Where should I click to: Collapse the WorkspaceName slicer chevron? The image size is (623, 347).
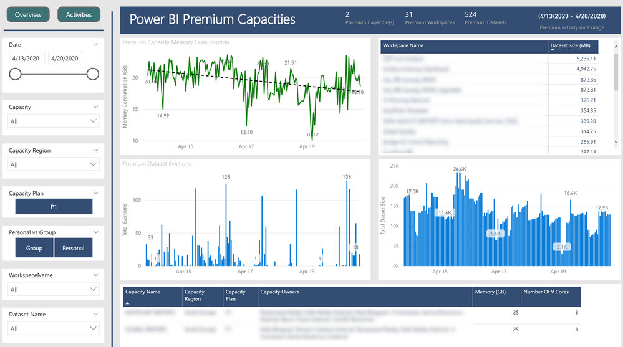click(x=96, y=275)
